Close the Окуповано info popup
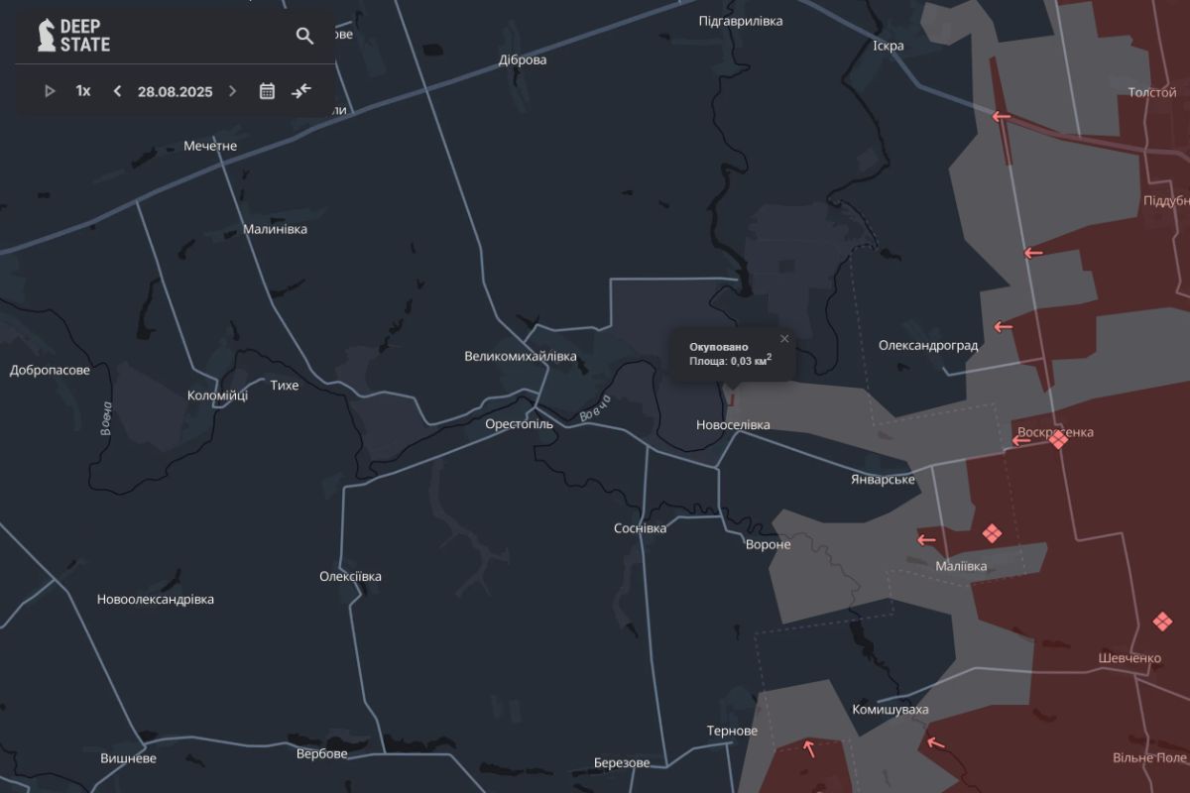 click(784, 339)
